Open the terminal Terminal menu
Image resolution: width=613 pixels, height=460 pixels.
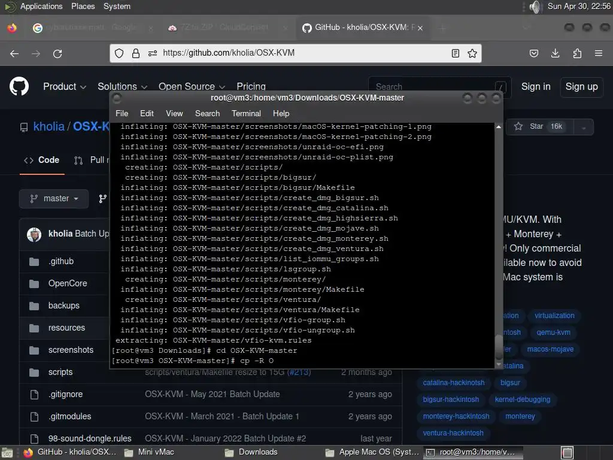(x=246, y=113)
